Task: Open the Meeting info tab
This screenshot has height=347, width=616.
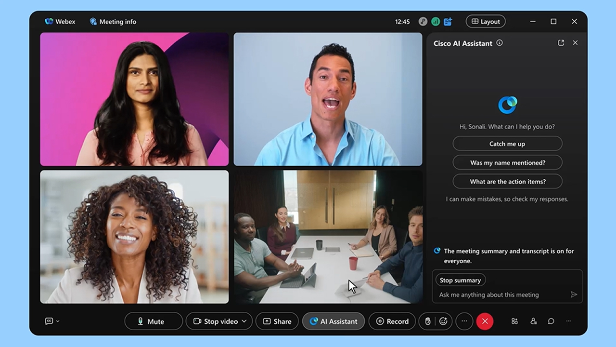Action: click(113, 22)
